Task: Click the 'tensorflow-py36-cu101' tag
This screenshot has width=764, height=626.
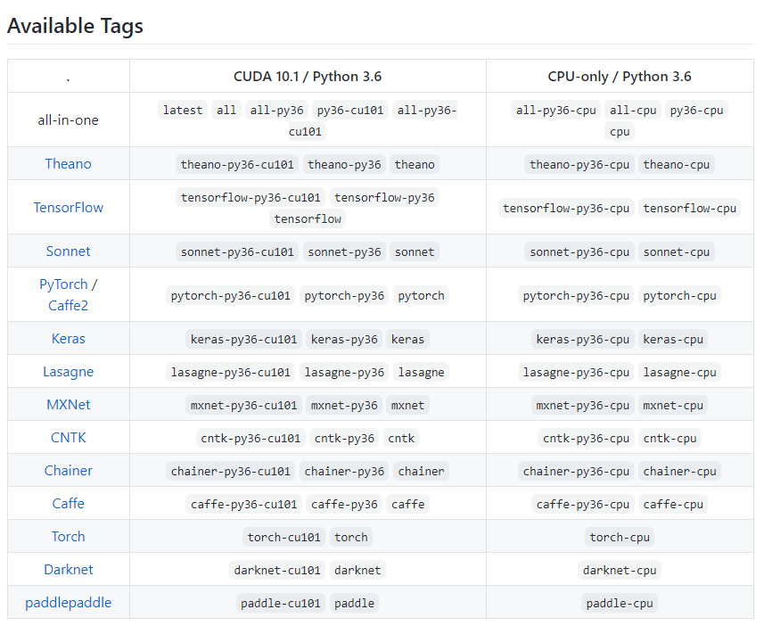Action: (x=251, y=197)
